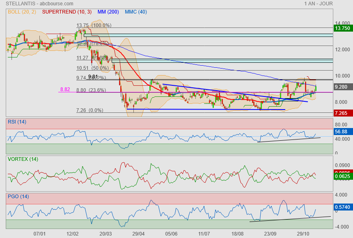Click the 7.26 (0.0%) Fibonacci level label
The height and width of the screenshot is (238, 353).
pos(89,110)
